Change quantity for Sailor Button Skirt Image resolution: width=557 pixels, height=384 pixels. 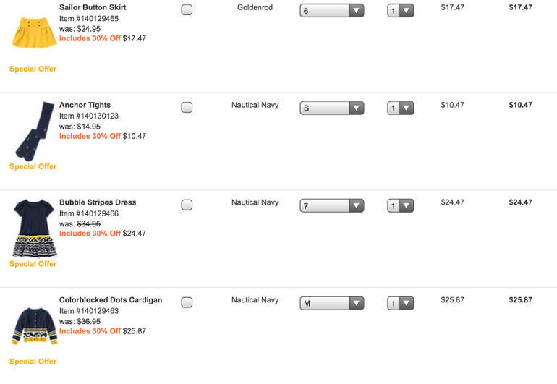[400, 11]
